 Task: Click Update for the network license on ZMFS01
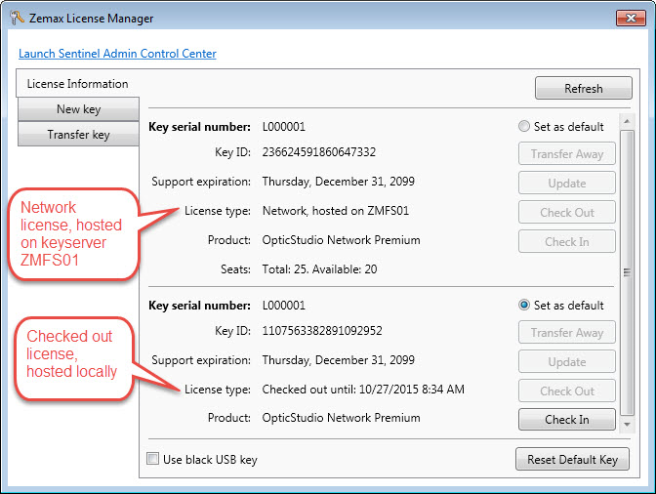pos(567,183)
